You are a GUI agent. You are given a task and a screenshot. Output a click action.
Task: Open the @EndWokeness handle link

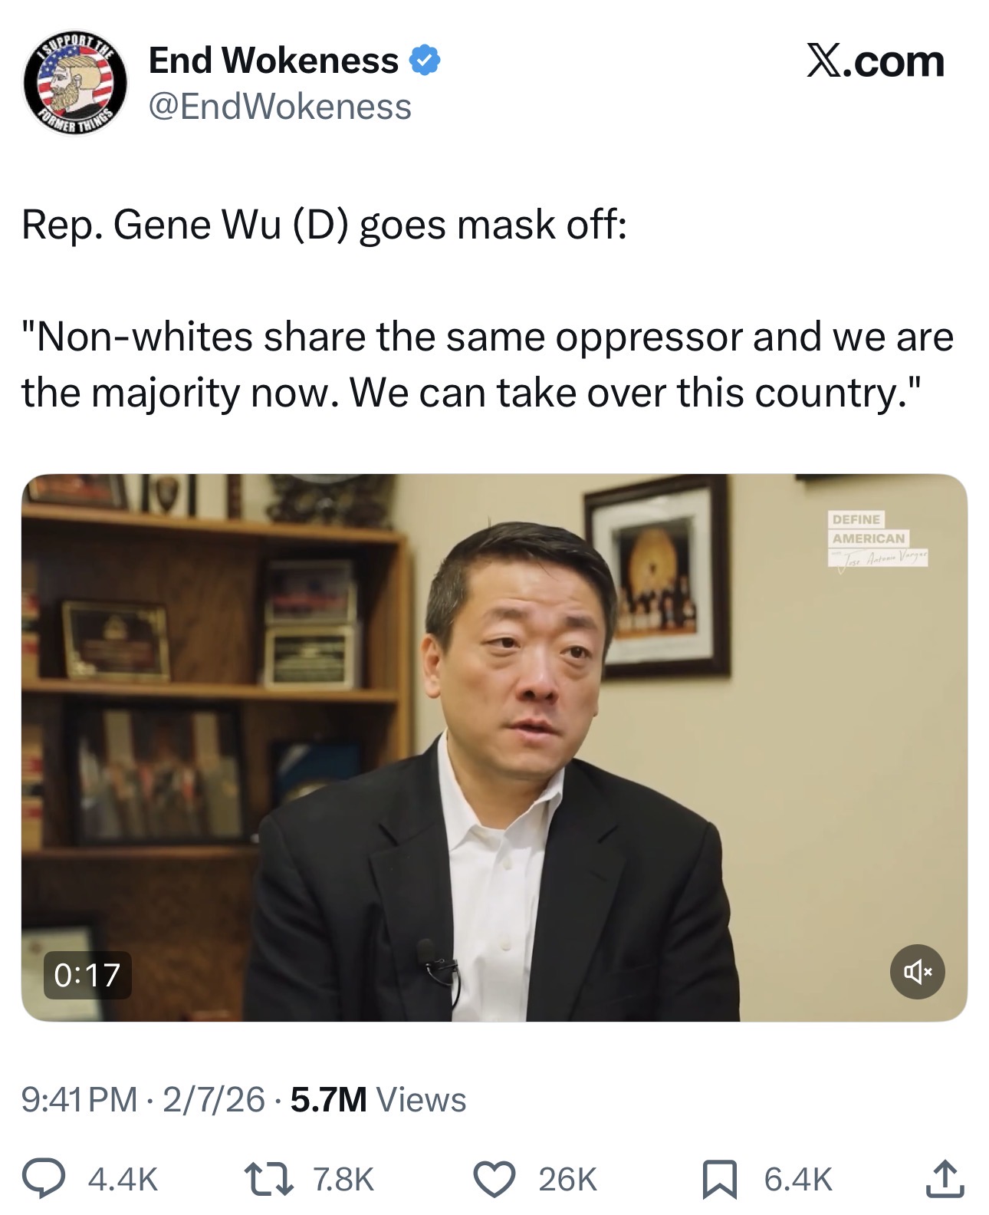pos(280,107)
